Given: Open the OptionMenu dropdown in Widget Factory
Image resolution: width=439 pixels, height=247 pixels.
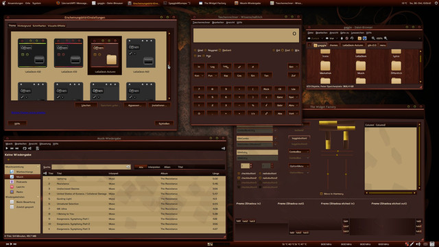Looking at the screenshot, I should coord(299,166).
